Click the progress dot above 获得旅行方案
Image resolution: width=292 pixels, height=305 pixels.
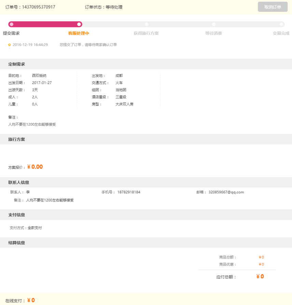coord(147,24)
